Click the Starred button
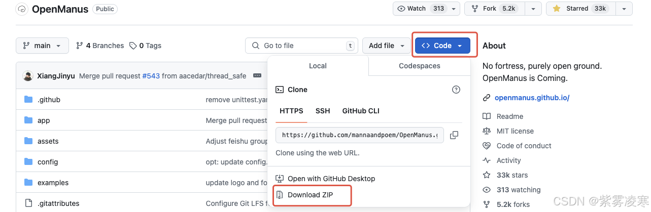Screen dimensions: 651x212 (x=580, y=9)
